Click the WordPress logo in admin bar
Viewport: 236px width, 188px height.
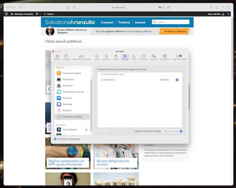pos(6,14)
